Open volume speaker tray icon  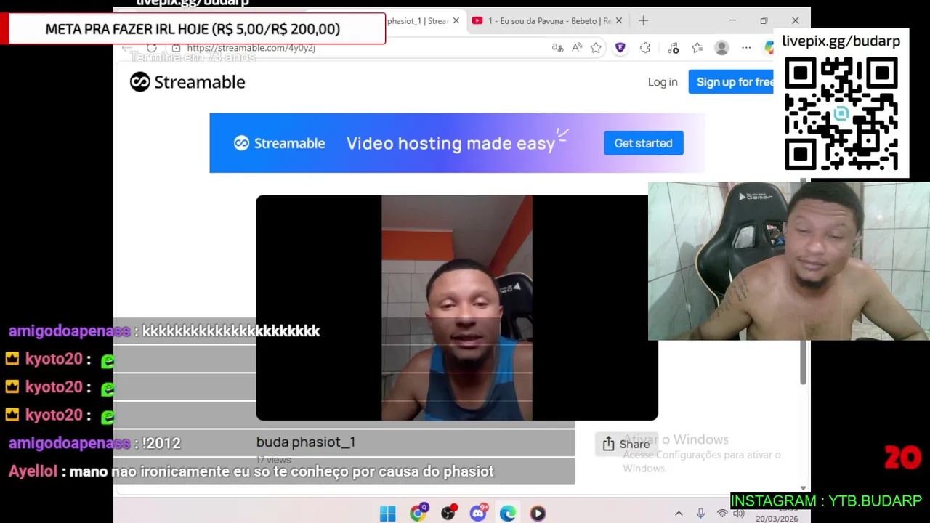[x=738, y=514]
